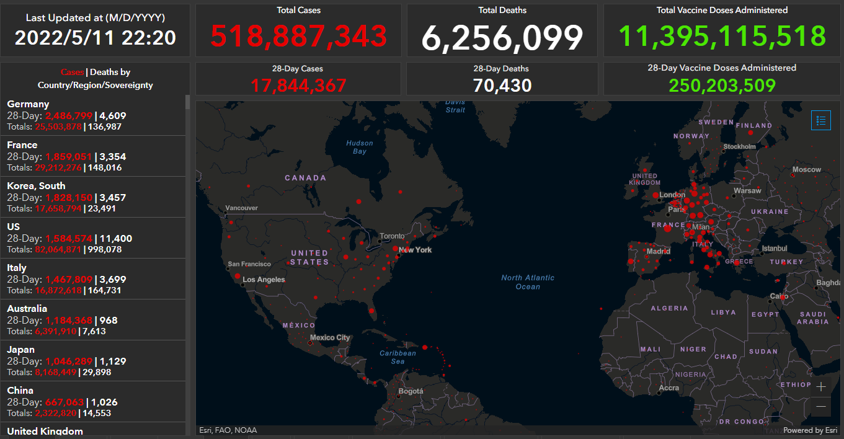Click the Accra city marker on the map
The width and height of the screenshot is (844, 439).
pyautogui.click(x=657, y=392)
